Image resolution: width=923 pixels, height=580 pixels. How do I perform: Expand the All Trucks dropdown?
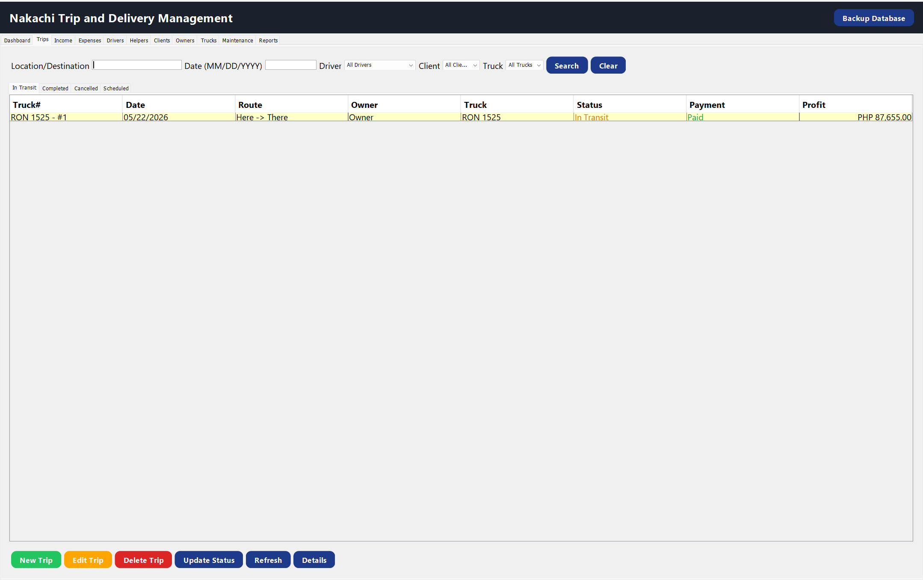(525, 65)
